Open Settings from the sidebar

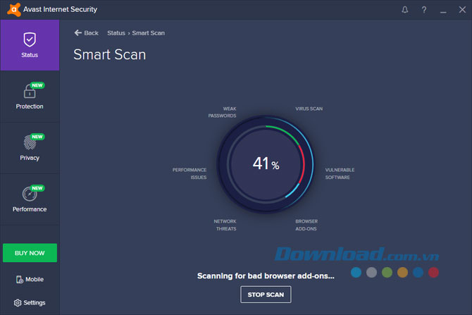[30, 302]
